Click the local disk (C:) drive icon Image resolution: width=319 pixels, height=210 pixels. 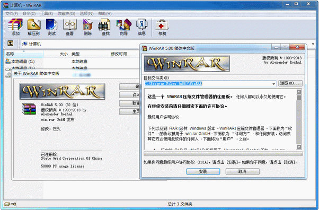click(x=8, y=61)
